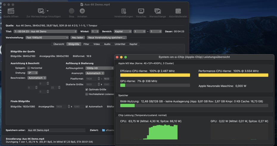Click the Speichern unter filename field

[x=56, y=130]
